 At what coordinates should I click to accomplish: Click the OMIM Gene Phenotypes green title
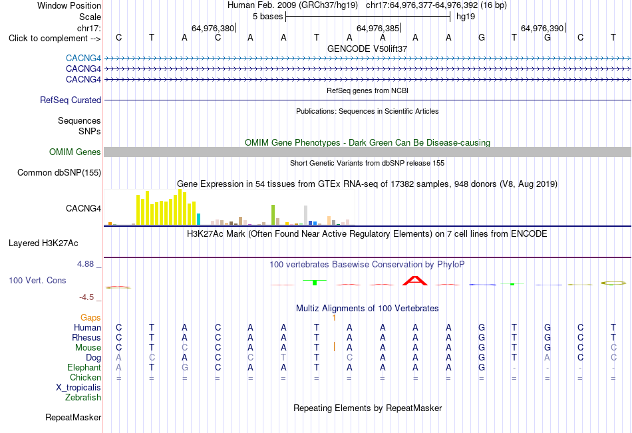[368, 143]
